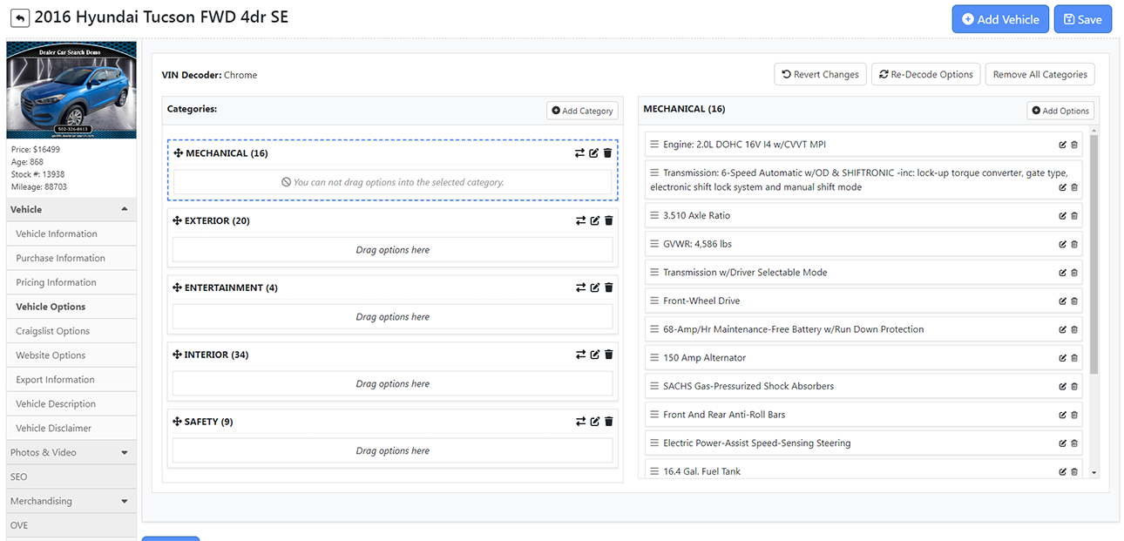Click the back arrow beside vehicle title
This screenshot has height=541, width=1124.
point(19,18)
